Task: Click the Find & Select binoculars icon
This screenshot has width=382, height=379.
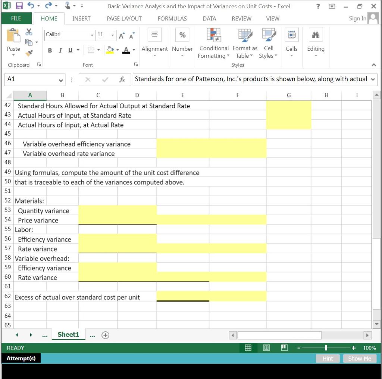Action: click(316, 35)
